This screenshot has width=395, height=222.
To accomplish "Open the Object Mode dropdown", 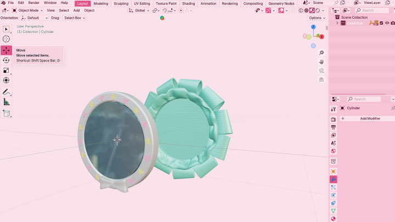I will pyautogui.click(x=27, y=10).
